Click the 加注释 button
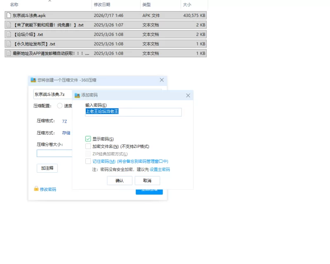 click(x=47, y=168)
